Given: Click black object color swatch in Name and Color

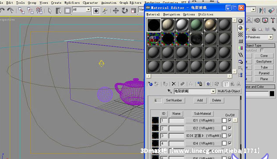Looking at the screenshot, I should coord(272,94).
